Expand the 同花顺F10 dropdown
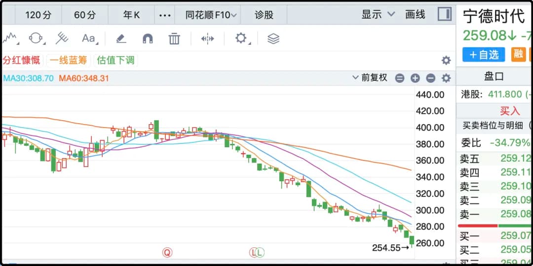This screenshot has height=266, width=533. [211, 15]
